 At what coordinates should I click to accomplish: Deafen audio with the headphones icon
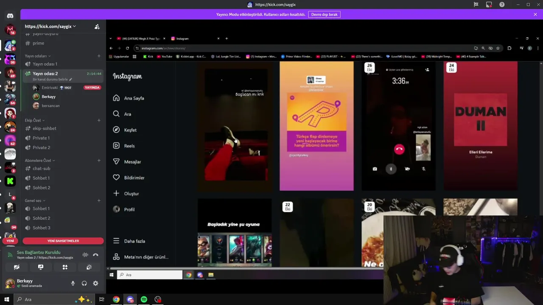pos(84,283)
